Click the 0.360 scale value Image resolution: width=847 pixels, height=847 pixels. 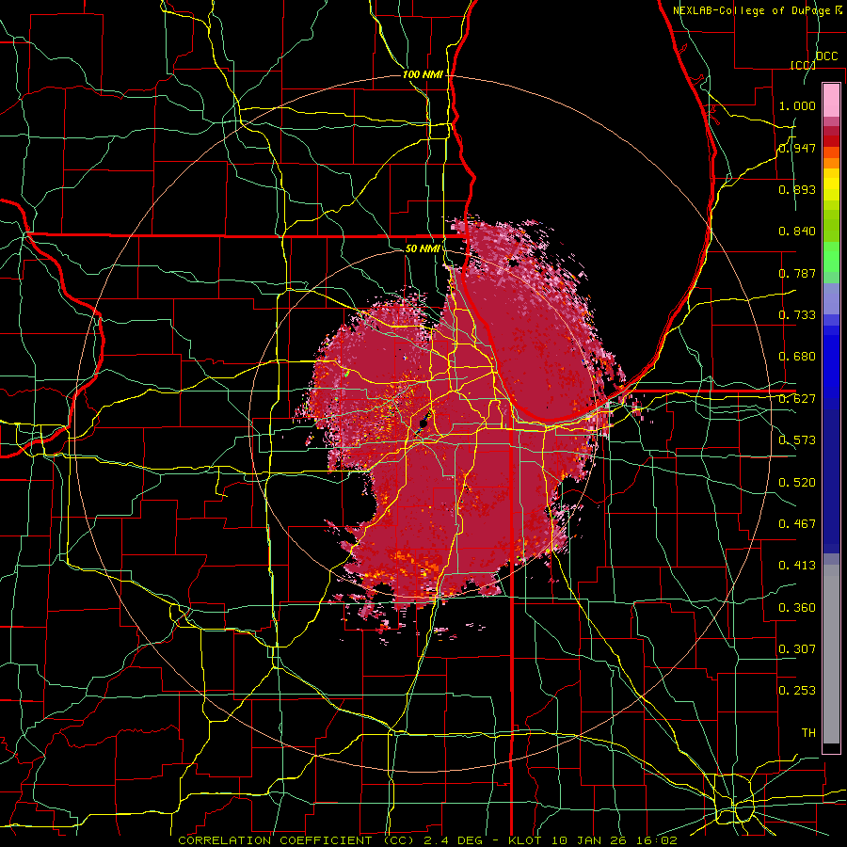pyautogui.click(x=797, y=608)
